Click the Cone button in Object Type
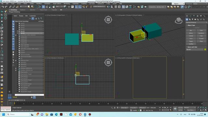The height and width of the screenshot is (117, 208). 201,30
